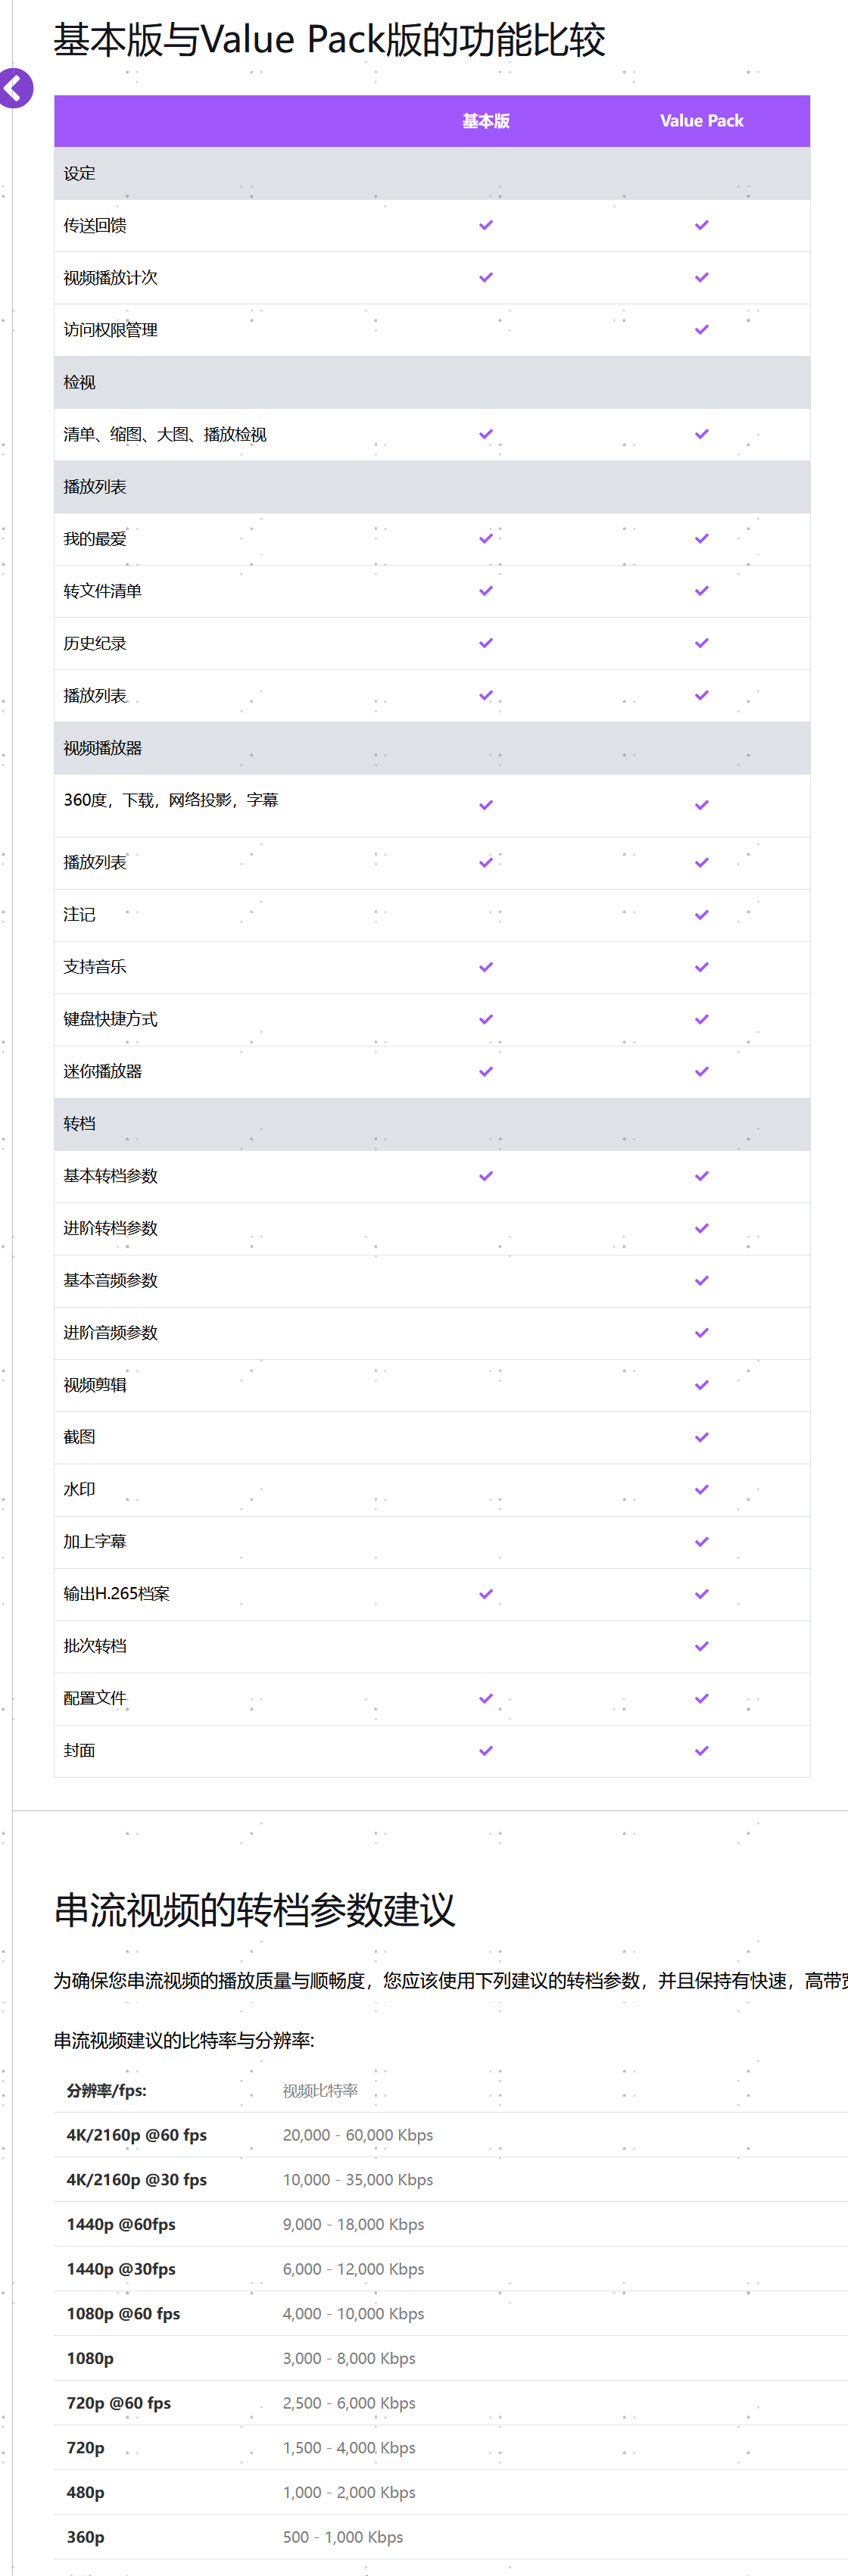Image resolution: width=848 pixels, height=2576 pixels.
Task: Click the 键盘快捷方式 feature label
Action: (110, 1019)
